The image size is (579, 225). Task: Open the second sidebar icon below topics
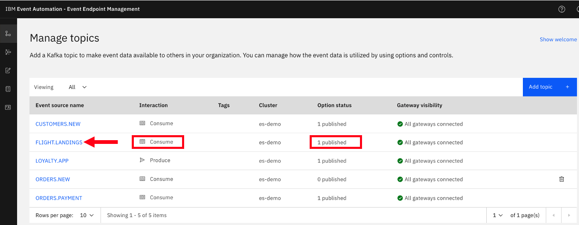(x=8, y=52)
